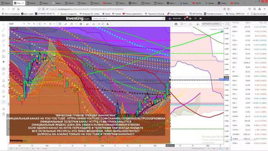
Task: Open chart settings gear
Action: pyautogui.click(x=81, y=24)
